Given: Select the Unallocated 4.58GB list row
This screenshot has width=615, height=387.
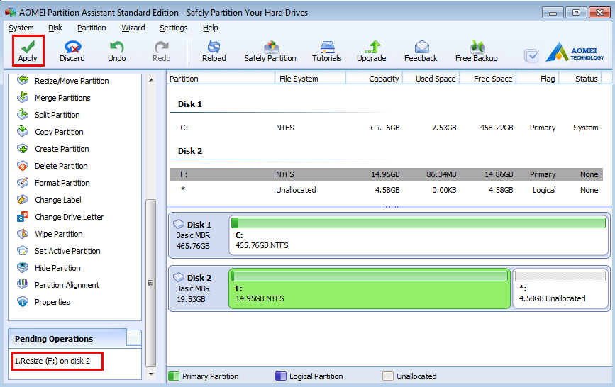Looking at the screenshot, I should pos(387,190).
